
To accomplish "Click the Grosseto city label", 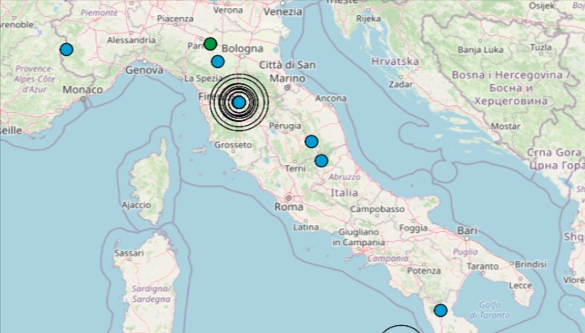I will click(233, 144).
